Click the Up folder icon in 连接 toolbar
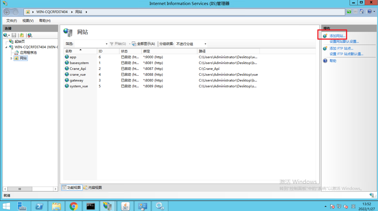This screenshot has width=378, height=211. pyautogui.click(x=22, y=35)
